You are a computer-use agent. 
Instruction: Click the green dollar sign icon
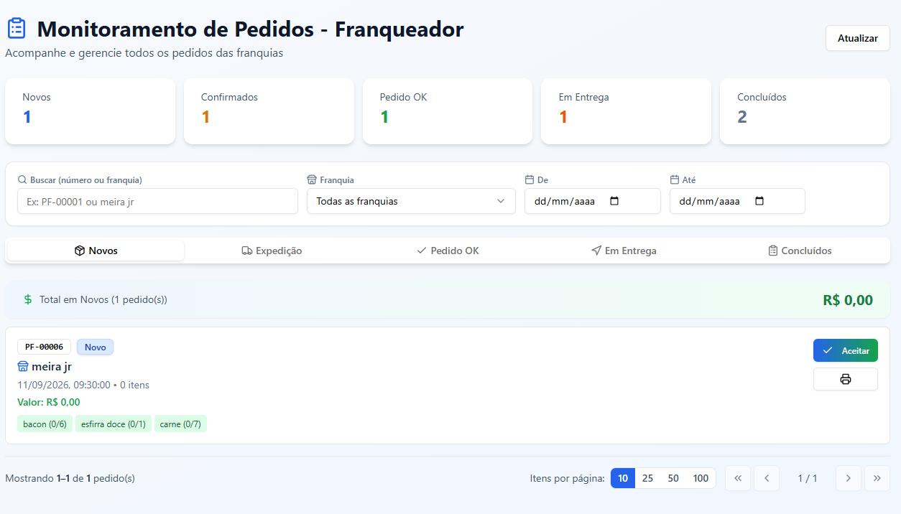tap(28, 299)
